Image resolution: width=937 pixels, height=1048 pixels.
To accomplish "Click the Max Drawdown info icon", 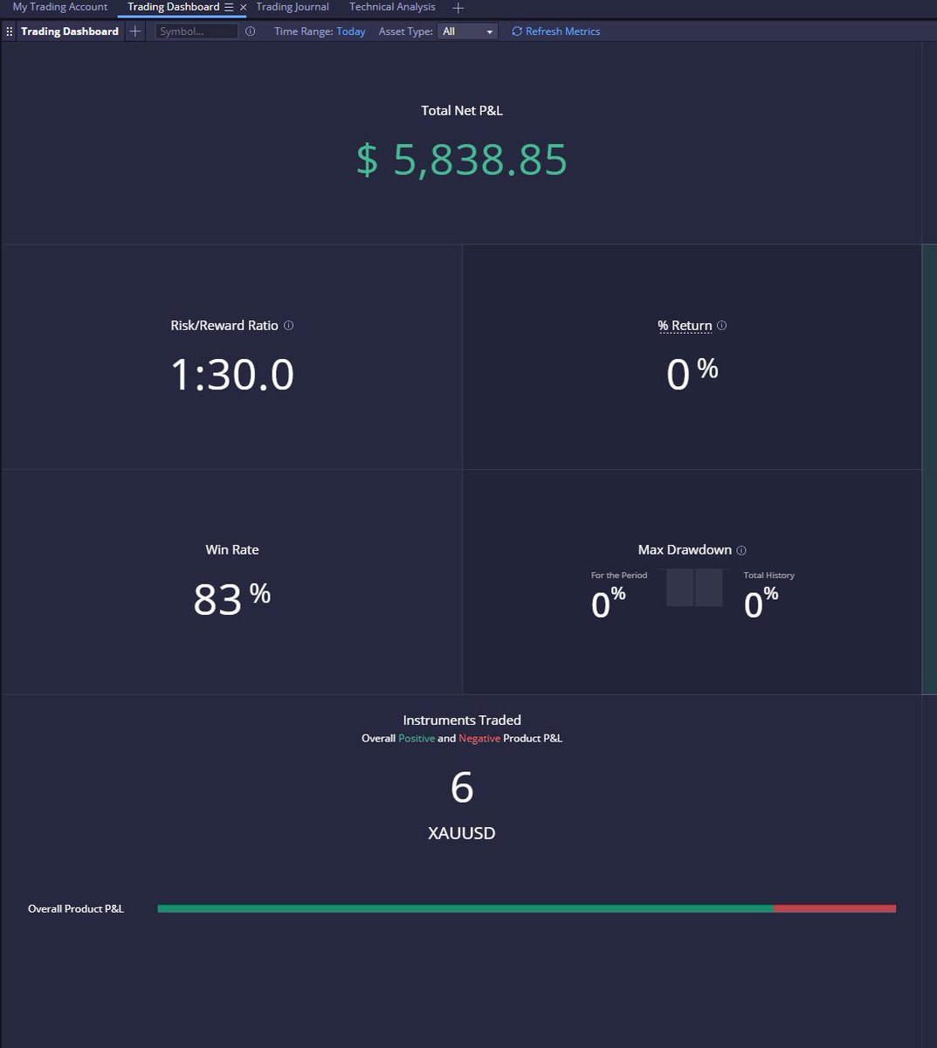I will click(x=741, y=550).
